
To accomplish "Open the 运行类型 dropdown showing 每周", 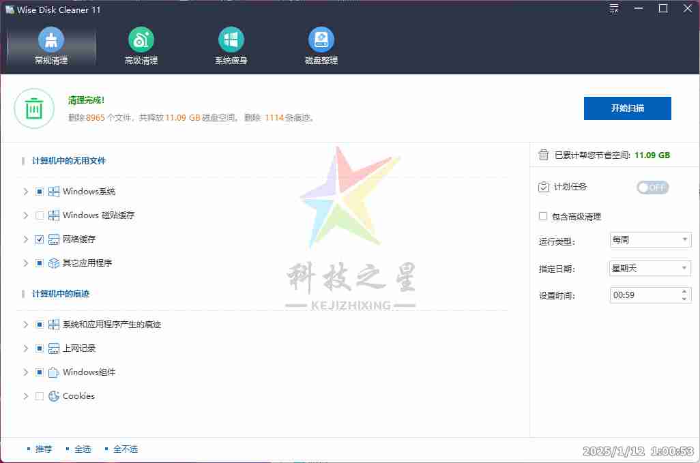I will pyautogui.click(x=650, y=240).
